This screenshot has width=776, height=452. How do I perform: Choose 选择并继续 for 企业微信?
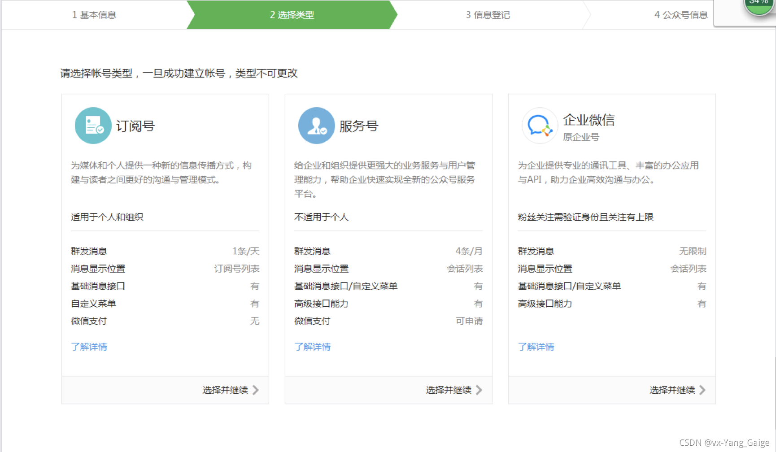click(677, 390)
